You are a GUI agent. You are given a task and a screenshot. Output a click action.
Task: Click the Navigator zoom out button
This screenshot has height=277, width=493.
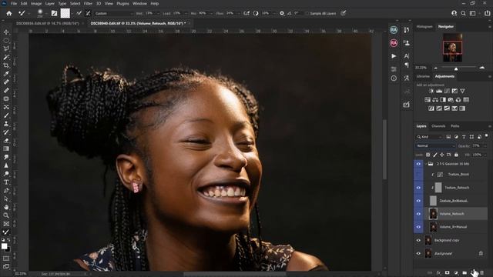click(435, 68)
